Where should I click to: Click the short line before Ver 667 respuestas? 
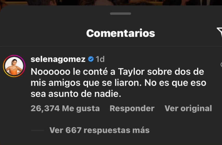tap(37, 130)
